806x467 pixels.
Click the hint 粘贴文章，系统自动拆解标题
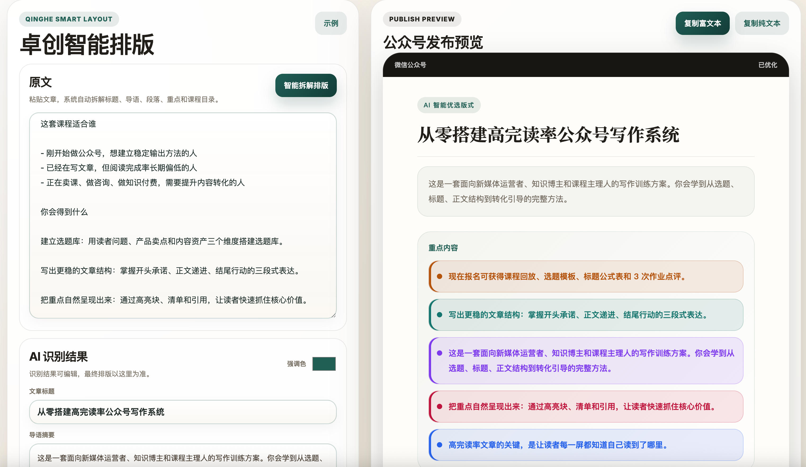tap(125, 99)
